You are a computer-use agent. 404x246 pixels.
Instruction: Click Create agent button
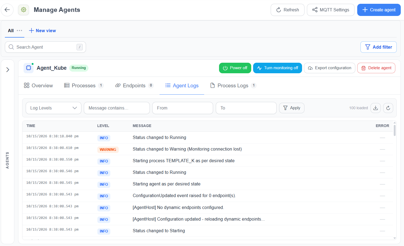pos(379,10)
